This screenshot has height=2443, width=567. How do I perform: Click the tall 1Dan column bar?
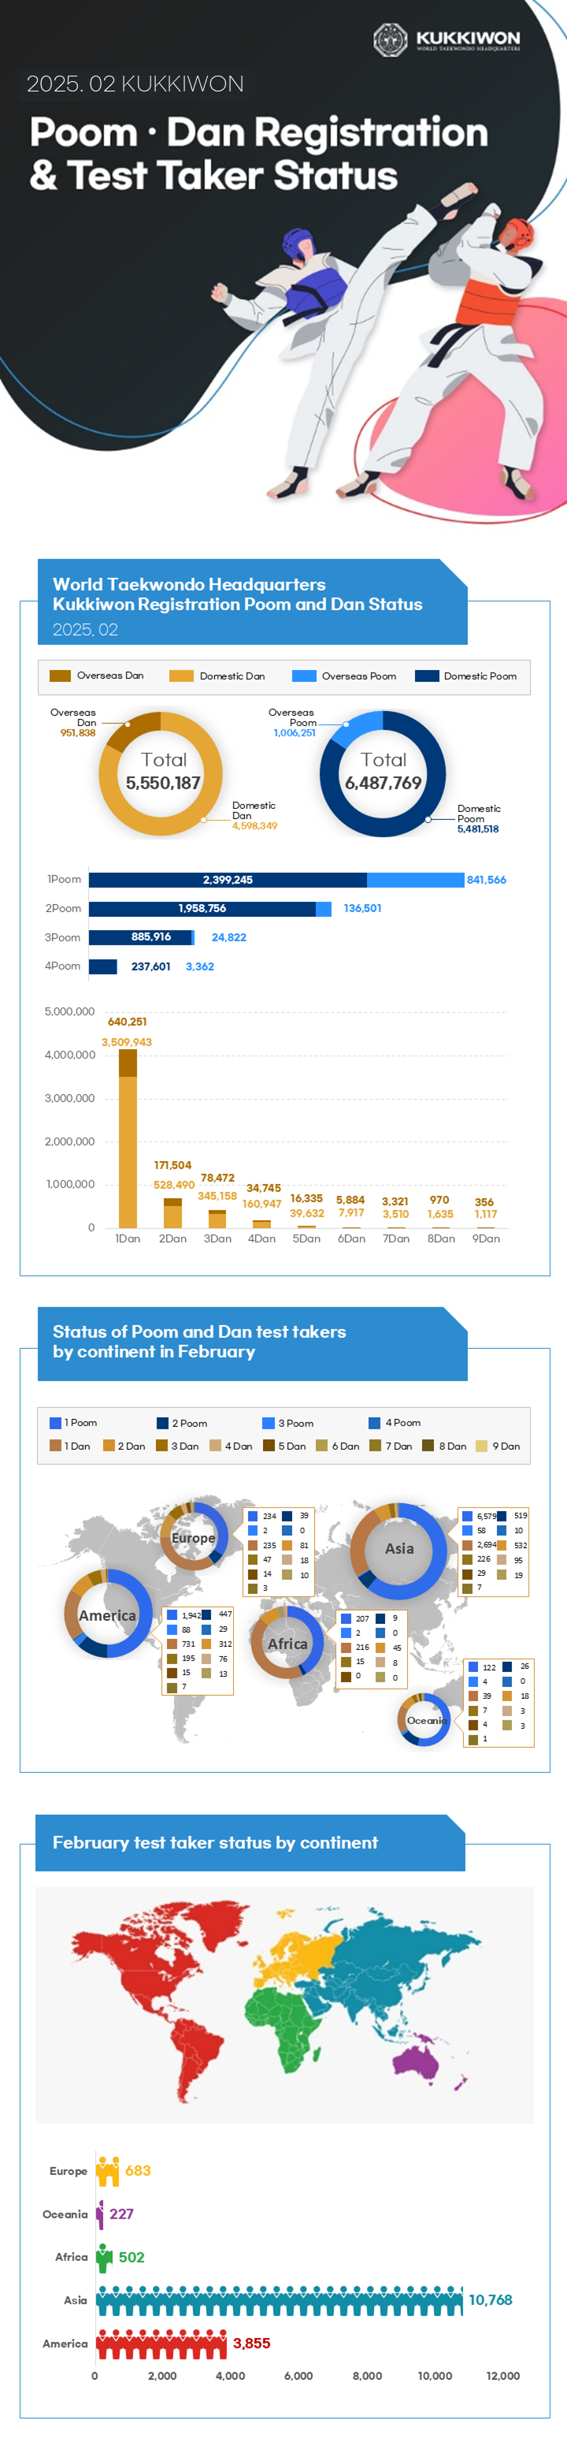coord(127,1138)
